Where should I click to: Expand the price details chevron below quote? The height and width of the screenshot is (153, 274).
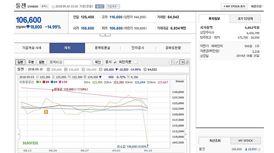[105, 35]
